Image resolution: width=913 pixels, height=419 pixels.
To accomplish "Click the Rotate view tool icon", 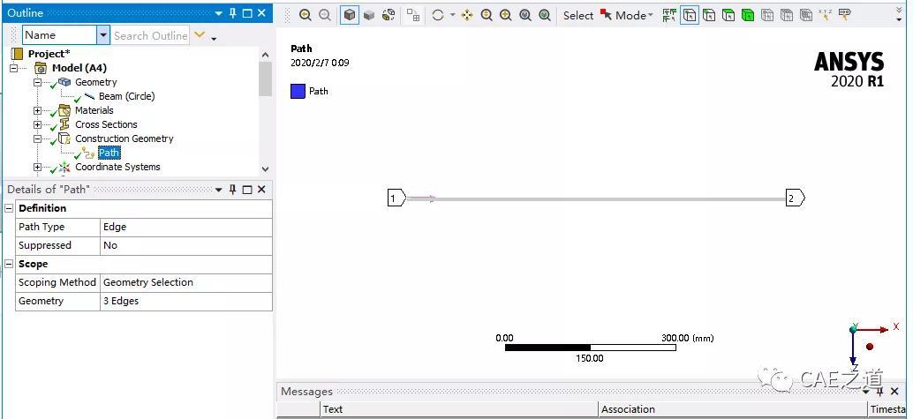I will (438, 16).
